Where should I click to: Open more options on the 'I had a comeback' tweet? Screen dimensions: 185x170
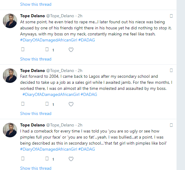tap(171, 125)
